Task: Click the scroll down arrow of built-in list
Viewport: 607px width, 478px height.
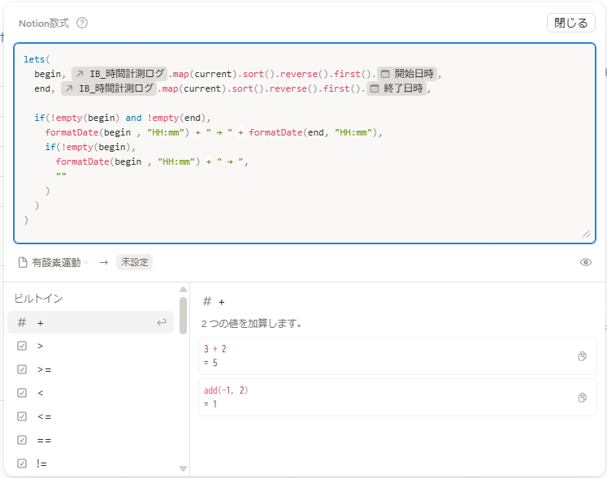Action: point(184,469)
